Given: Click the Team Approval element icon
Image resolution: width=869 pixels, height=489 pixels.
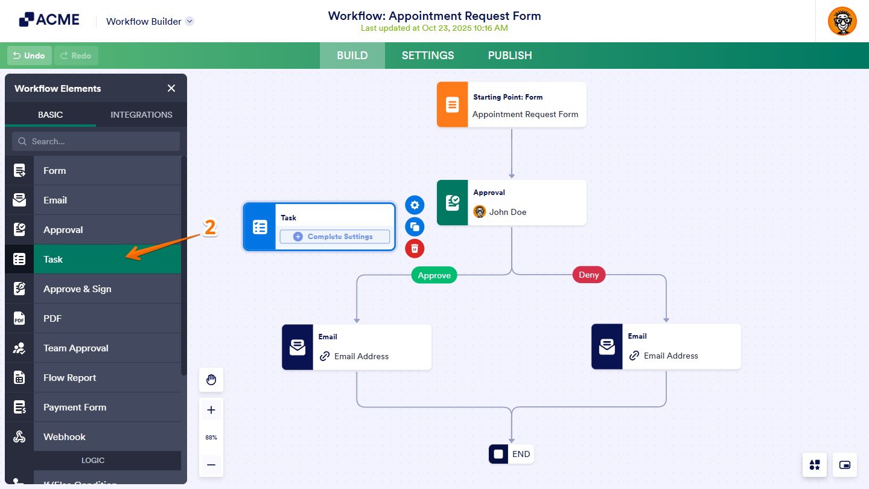Looking at the screenshot, I should 19,348.
